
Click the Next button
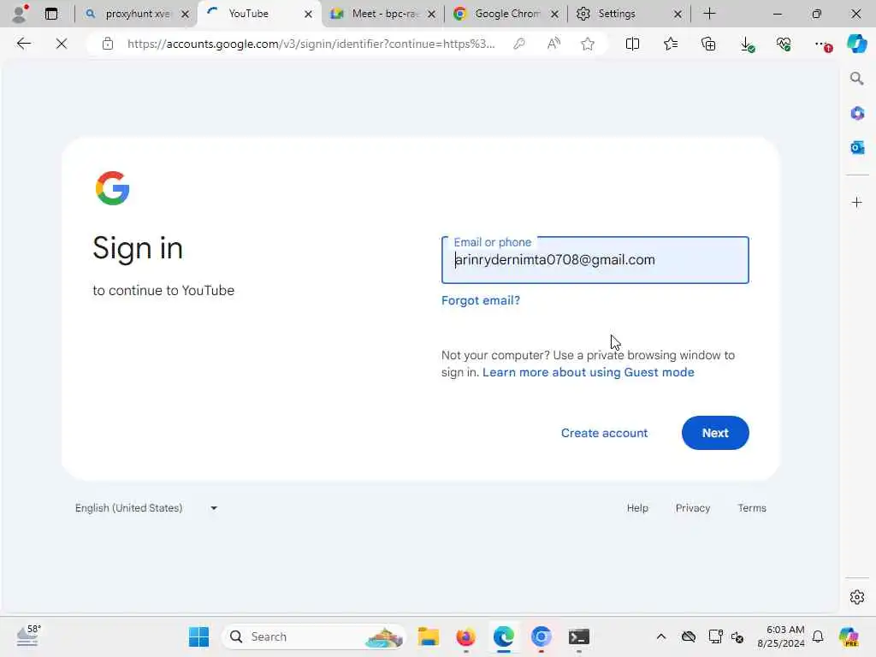point(715,433)
